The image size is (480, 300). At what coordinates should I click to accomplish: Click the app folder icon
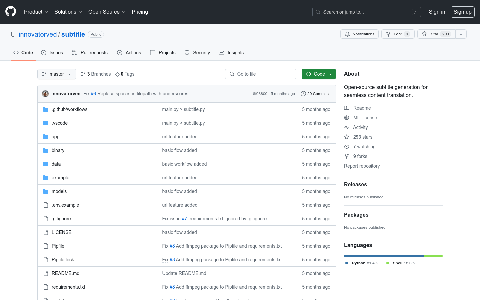pyautogui.click(x=46, y=137)
